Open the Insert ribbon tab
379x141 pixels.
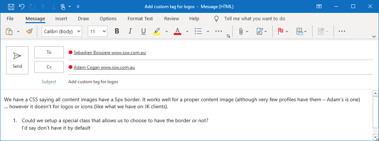click(61, 18)
